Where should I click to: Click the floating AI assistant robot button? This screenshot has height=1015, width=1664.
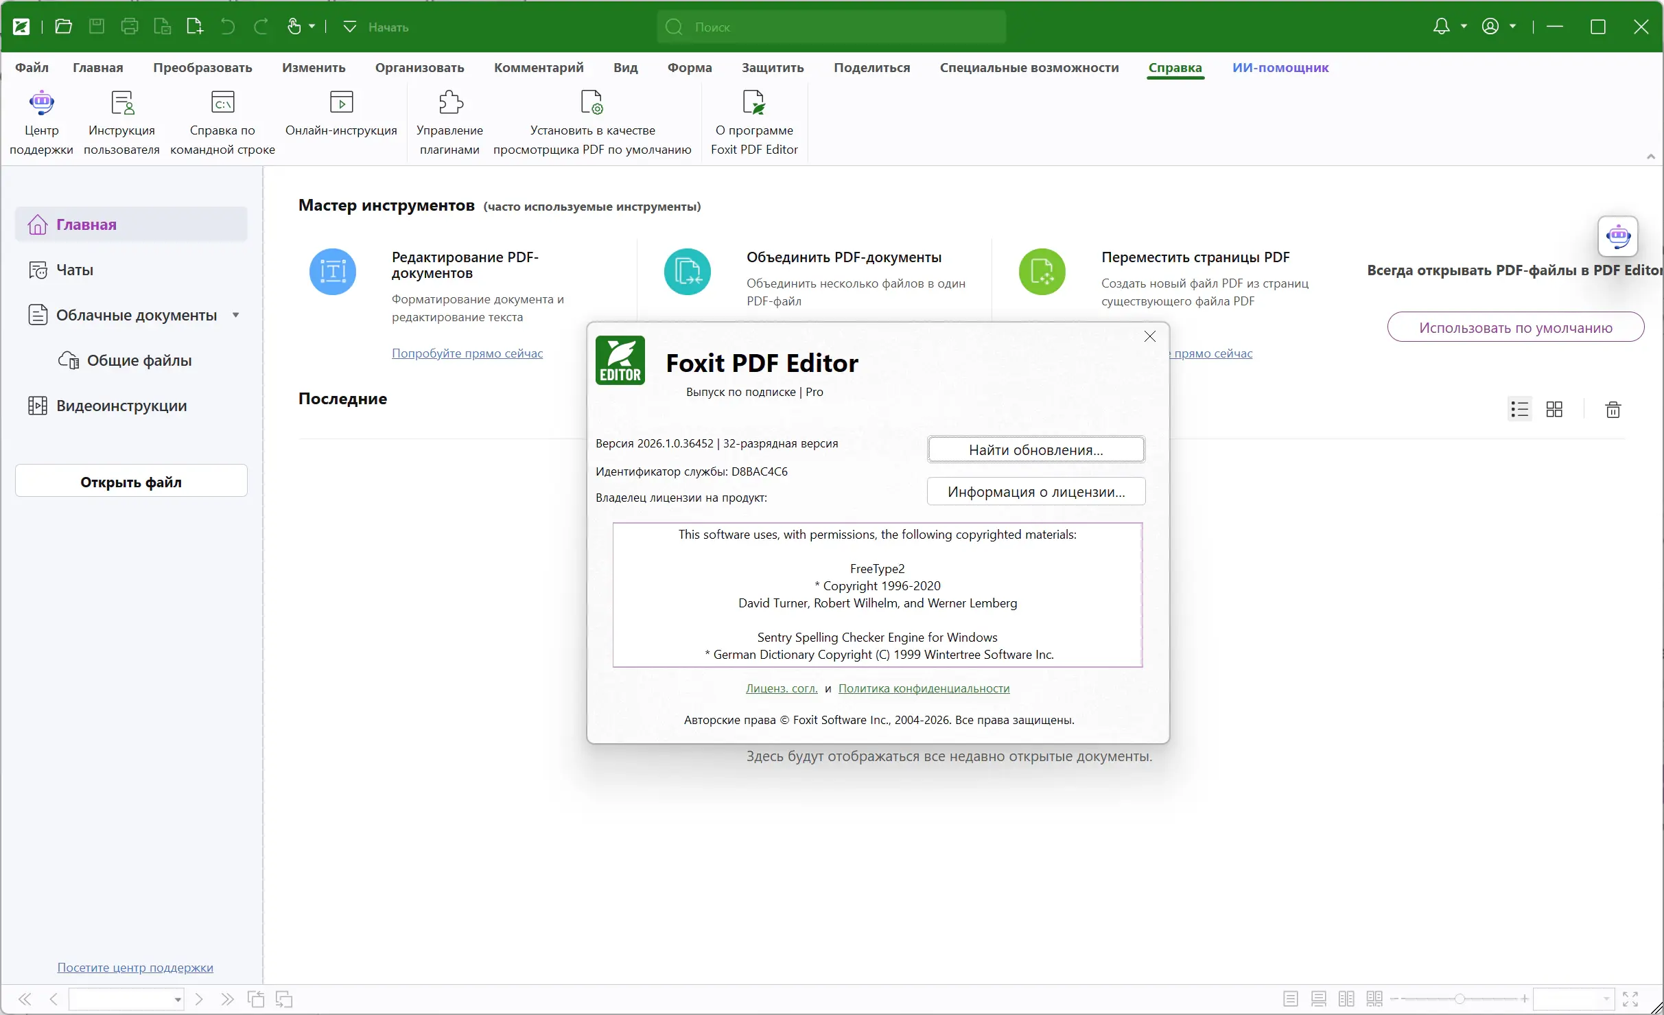click(1617, 237)
